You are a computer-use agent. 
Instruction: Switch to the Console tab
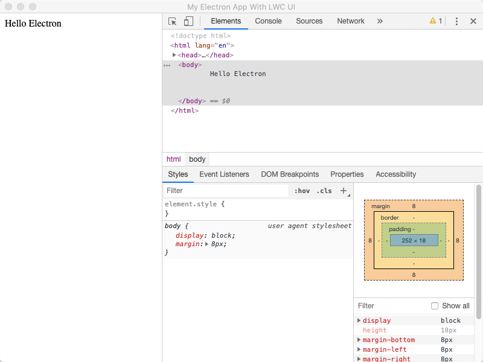268,21
